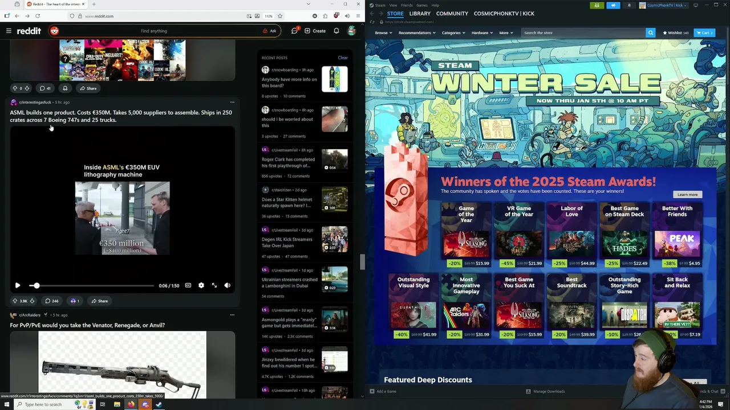Expand CosmicPhonkTV account dropdown in Steam
The height and width of the screenshot is (410, 730).
663,5
